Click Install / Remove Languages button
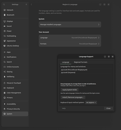 coord(73,97)
